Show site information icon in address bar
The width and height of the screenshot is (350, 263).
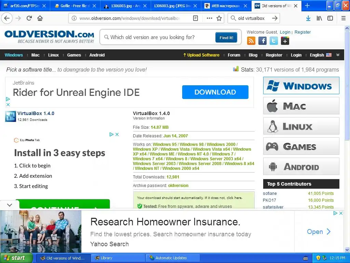pyautogui.click(x=74, y=18)
